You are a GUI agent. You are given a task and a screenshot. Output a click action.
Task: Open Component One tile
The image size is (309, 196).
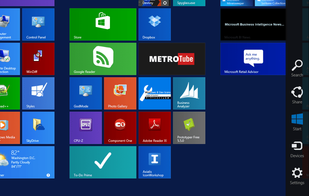pos(120,128)
